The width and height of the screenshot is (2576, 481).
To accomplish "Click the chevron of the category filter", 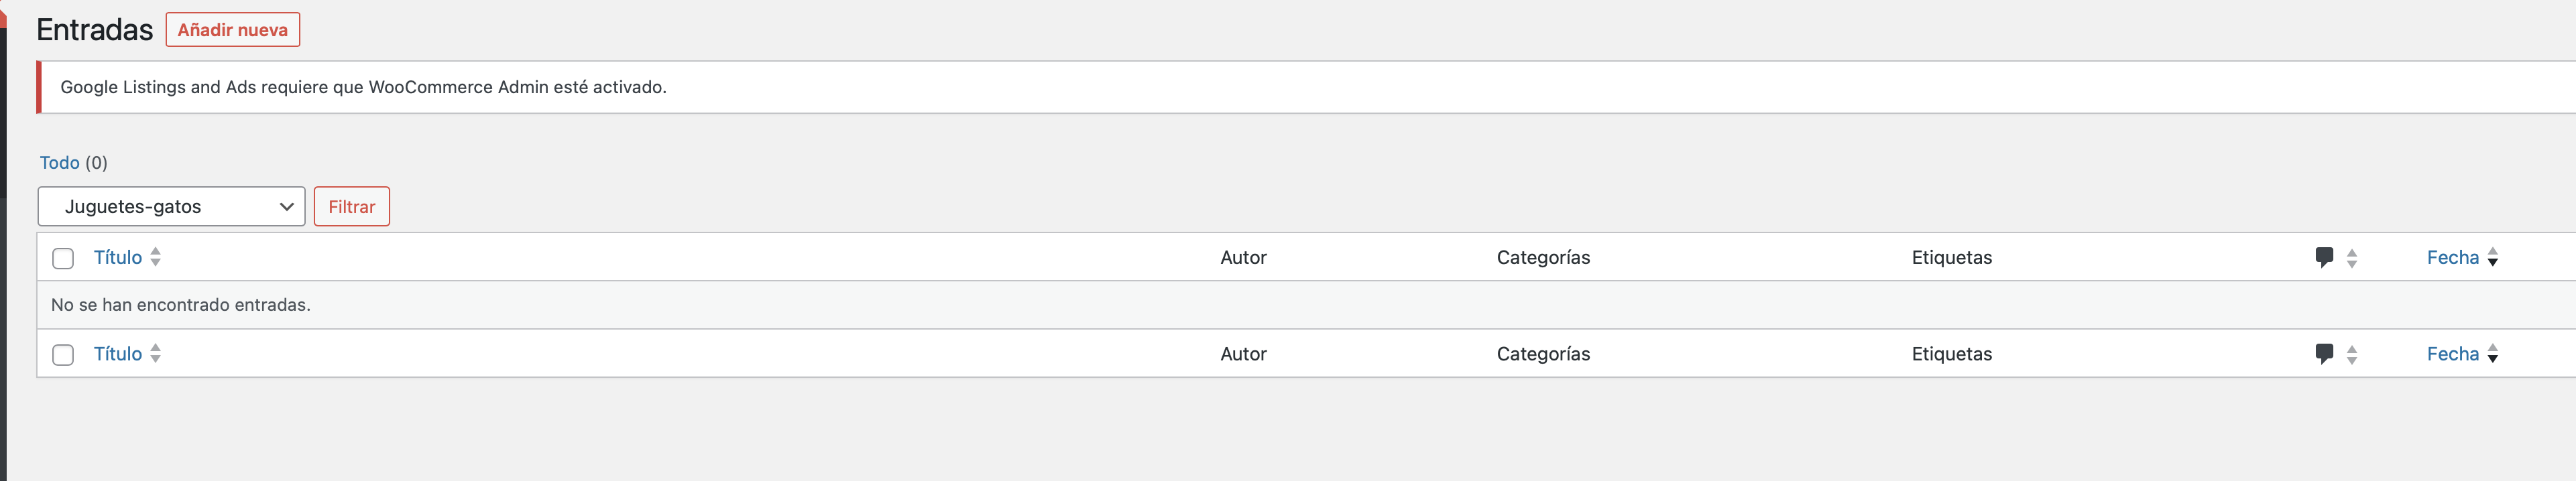I will [286, 207].
